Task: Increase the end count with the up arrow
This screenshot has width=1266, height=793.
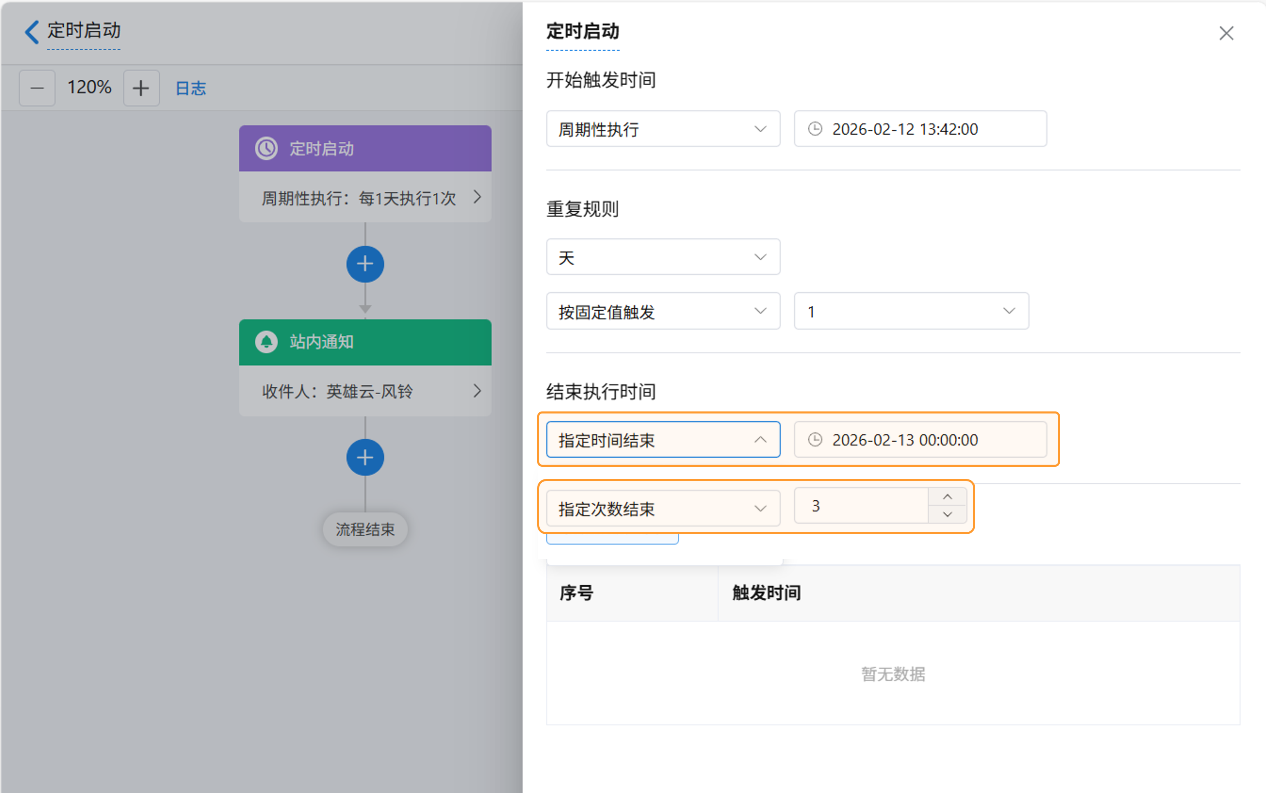Action: 947,497
